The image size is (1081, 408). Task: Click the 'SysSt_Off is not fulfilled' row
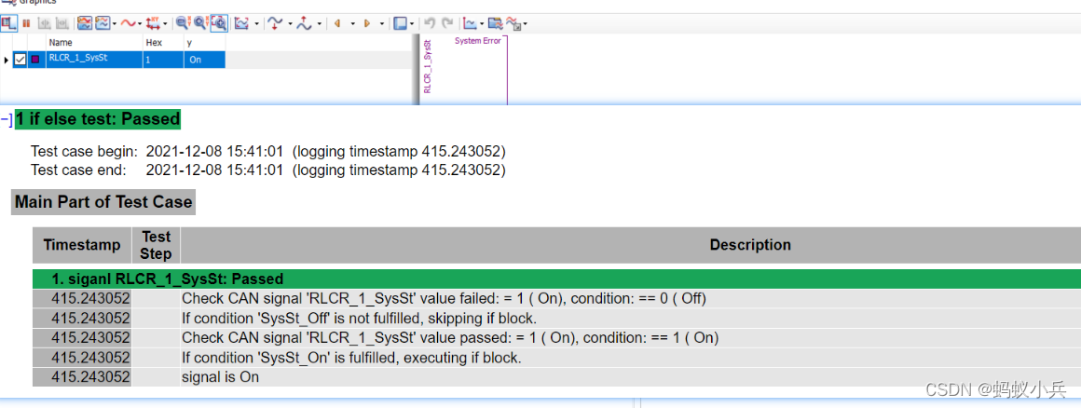[557, 319]
